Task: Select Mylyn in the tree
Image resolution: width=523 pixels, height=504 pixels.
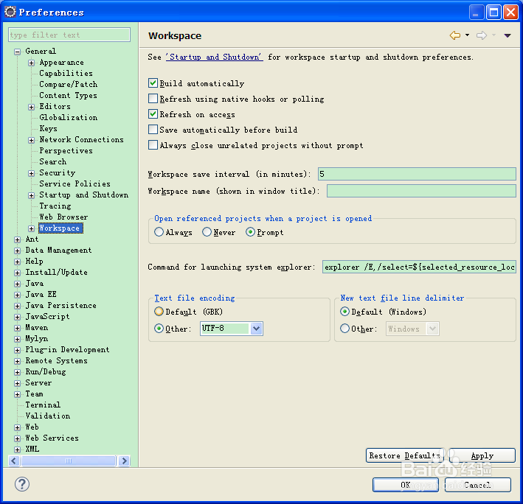Action: click(x=36, y=338)
